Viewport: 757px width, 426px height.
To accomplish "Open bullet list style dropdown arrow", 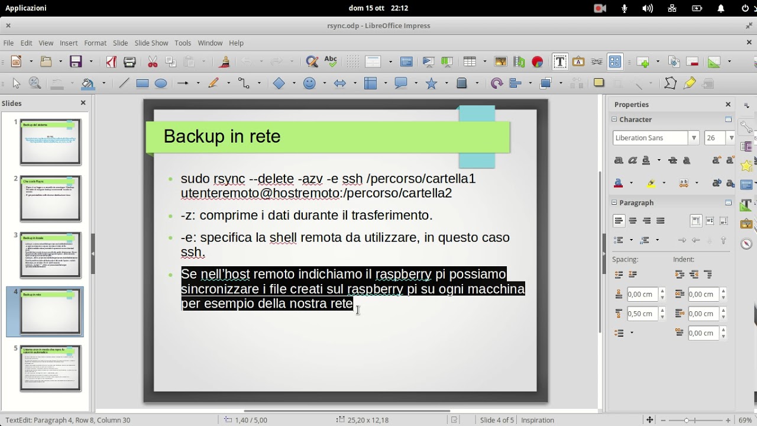I will pos(631,240).
